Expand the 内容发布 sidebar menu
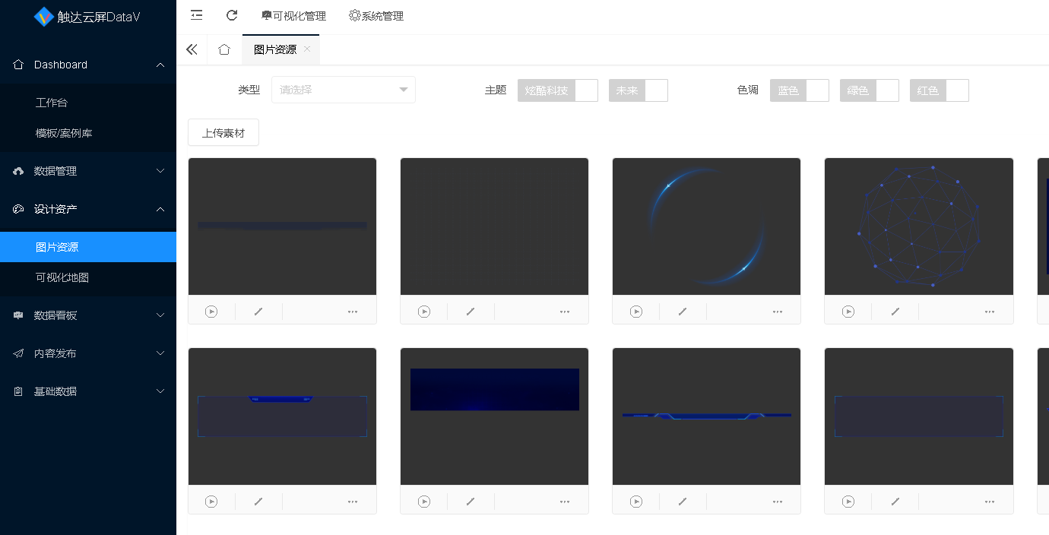Image resolution: width=1049 pixels, height=535 pixels. coord(88,353)
